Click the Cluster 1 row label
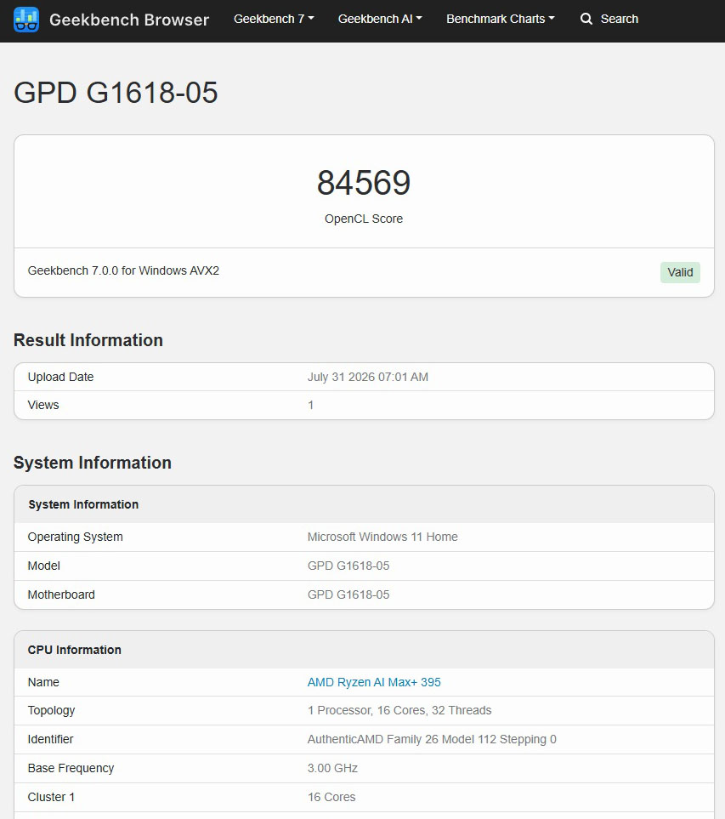The width and height of the screenshot is (725, 819). tap(51, 797)
